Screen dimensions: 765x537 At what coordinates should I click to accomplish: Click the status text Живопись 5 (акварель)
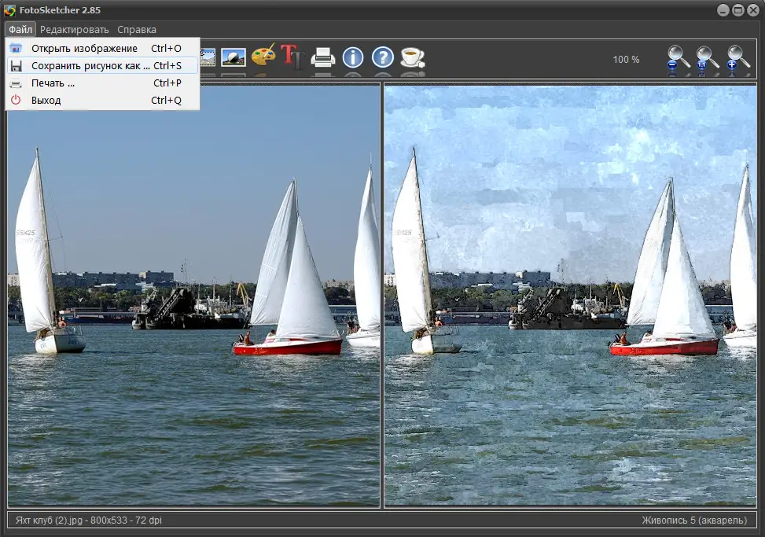click(x=694, y=520)
